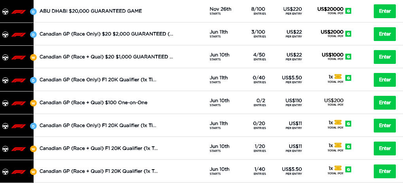This screenshot has height=183, width=403.
Task: Open Canadian GP (Race + Qual) $100 One-on-One title
Action: (x=94, y=103)
